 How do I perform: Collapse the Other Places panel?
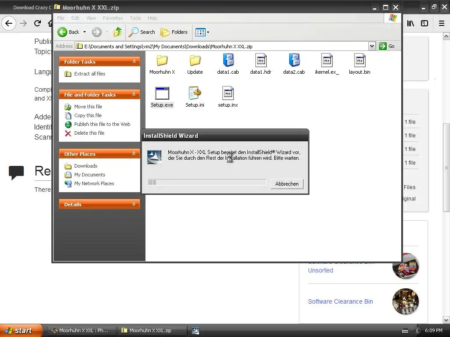pyautogui.click(x=134, y=154)
